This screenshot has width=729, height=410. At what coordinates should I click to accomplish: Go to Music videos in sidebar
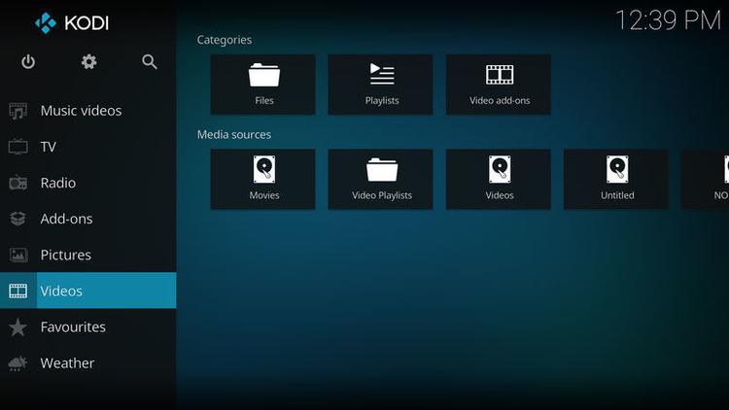[81, 111]
